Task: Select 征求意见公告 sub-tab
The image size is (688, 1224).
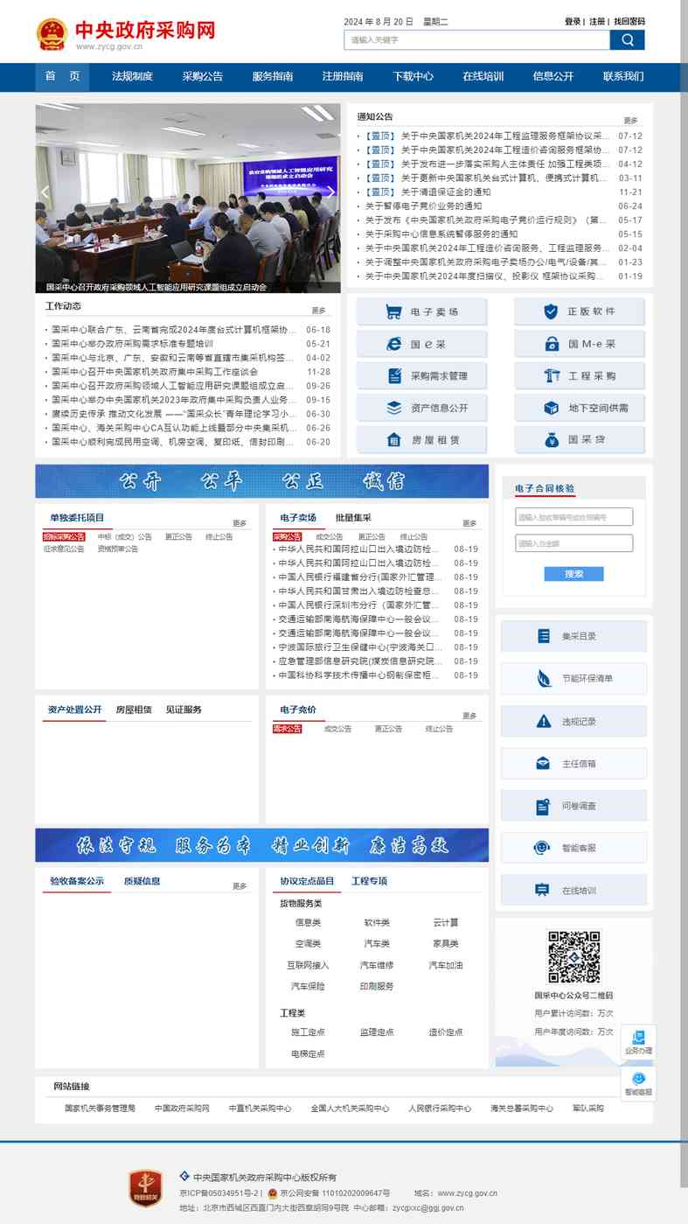Action: click(64, 549)
